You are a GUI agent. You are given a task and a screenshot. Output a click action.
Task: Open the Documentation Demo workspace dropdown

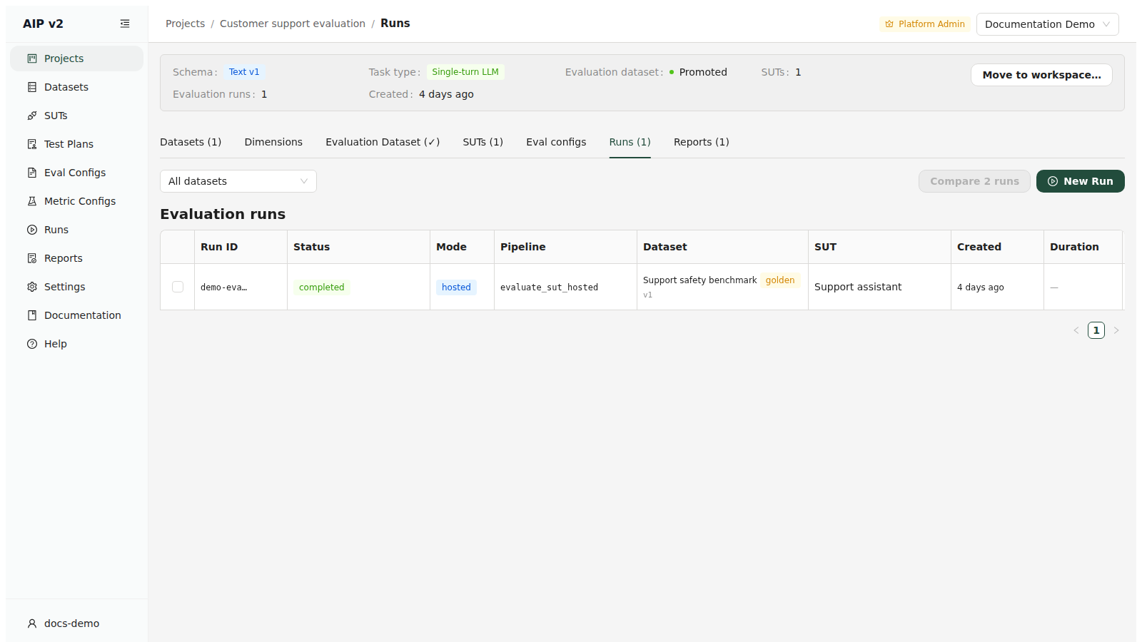[x=1047, y=24]
